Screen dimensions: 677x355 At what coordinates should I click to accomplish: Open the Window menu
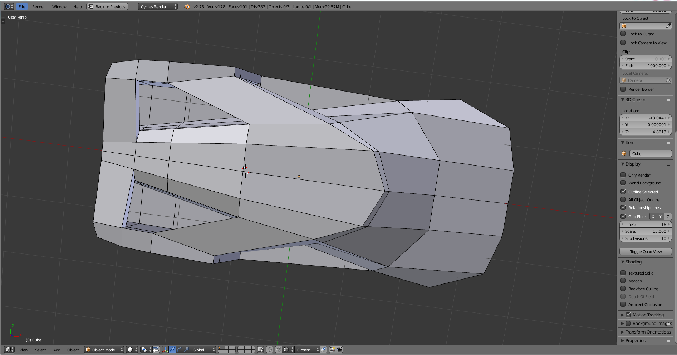coord(59,6)
